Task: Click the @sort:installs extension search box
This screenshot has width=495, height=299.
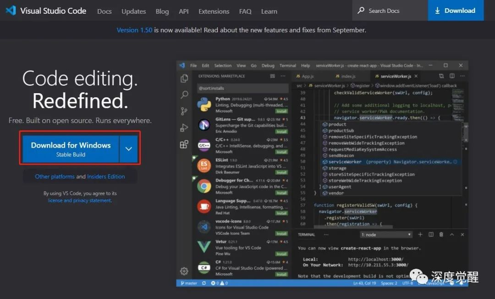Action: tap(242, 88)
